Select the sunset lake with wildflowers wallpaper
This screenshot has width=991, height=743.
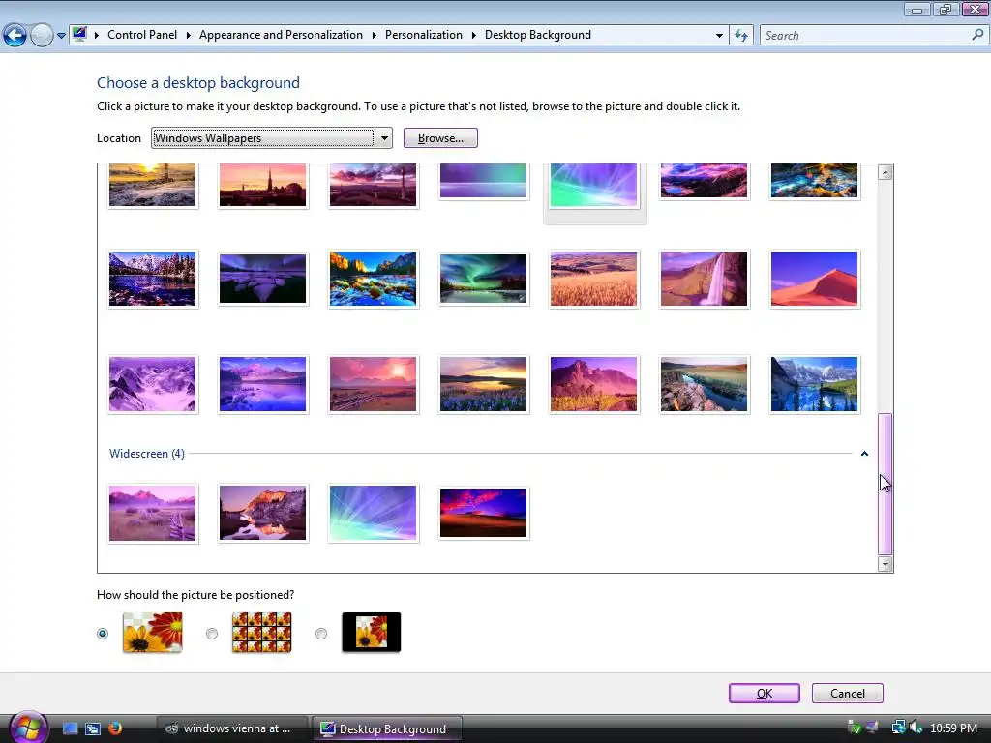point(483,384)
